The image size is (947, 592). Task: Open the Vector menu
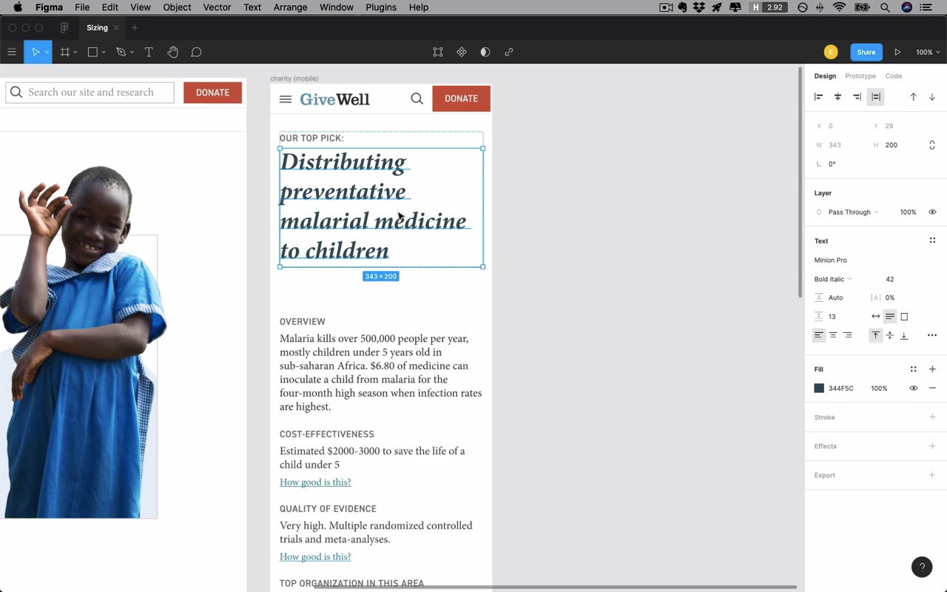pos(217,7)
